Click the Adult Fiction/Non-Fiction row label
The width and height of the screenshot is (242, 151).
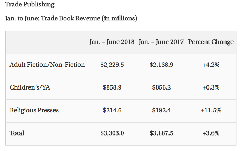click(x=47, y=65)
